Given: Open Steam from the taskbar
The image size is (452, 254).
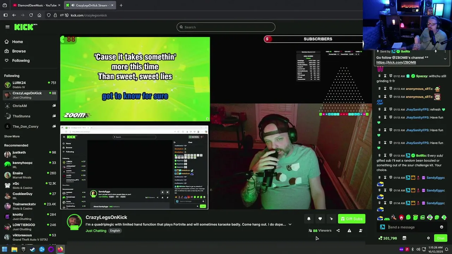Looking at the screenshot, I should [32, 249].
